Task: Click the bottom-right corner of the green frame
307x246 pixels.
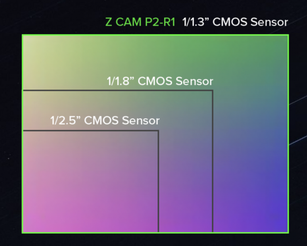Action: coord(288,232)
